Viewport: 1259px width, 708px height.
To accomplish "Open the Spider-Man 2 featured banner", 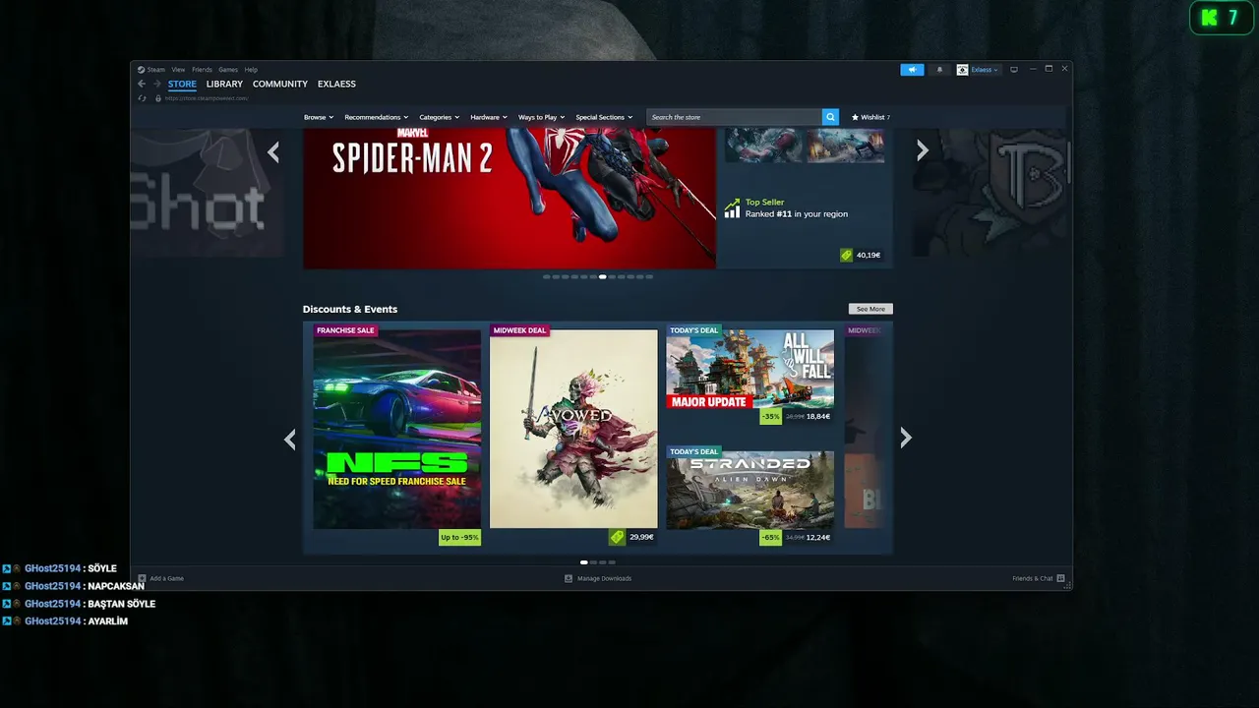I will [x=510, y=198].
